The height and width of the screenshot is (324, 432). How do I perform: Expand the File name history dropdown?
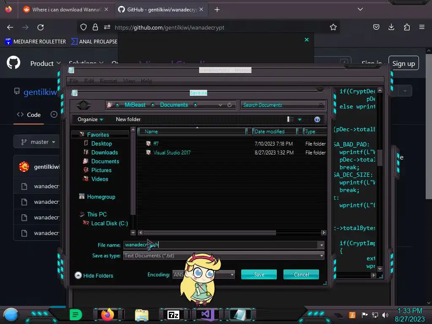(x=321, y=245)
